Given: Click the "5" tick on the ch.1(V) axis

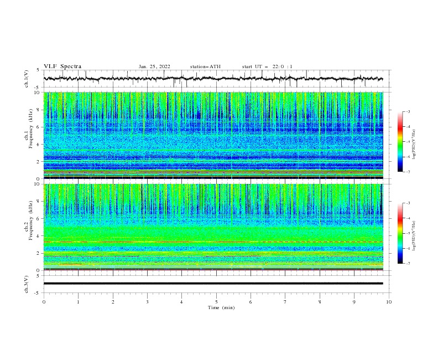Looking at the screenshot, I should click(38, 70).
